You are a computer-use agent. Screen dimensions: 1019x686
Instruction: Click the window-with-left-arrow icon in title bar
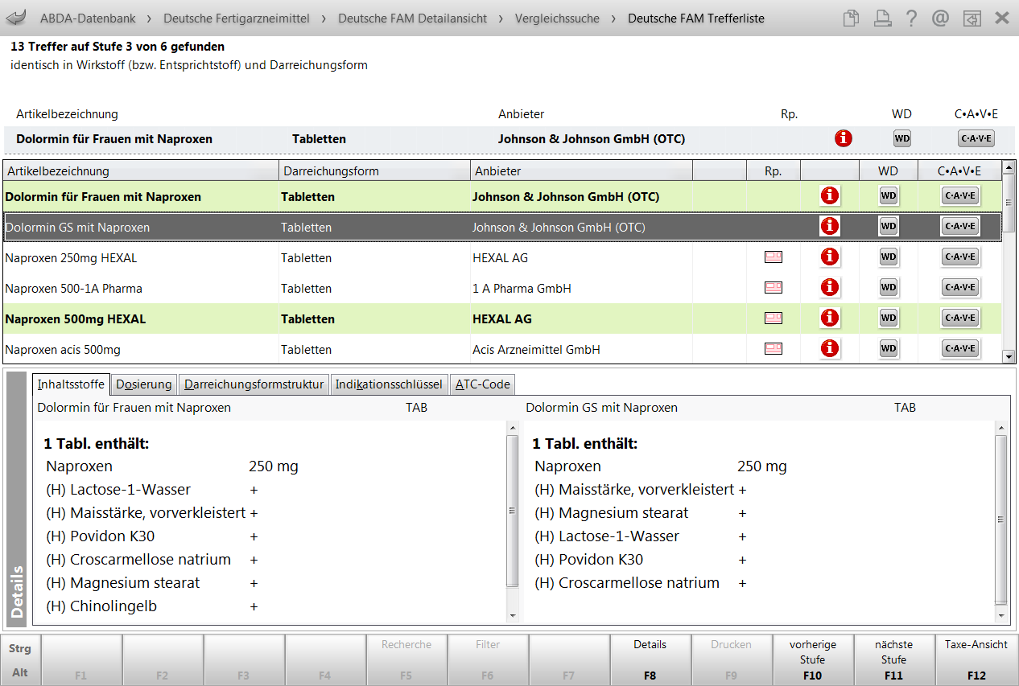[972, 18]
